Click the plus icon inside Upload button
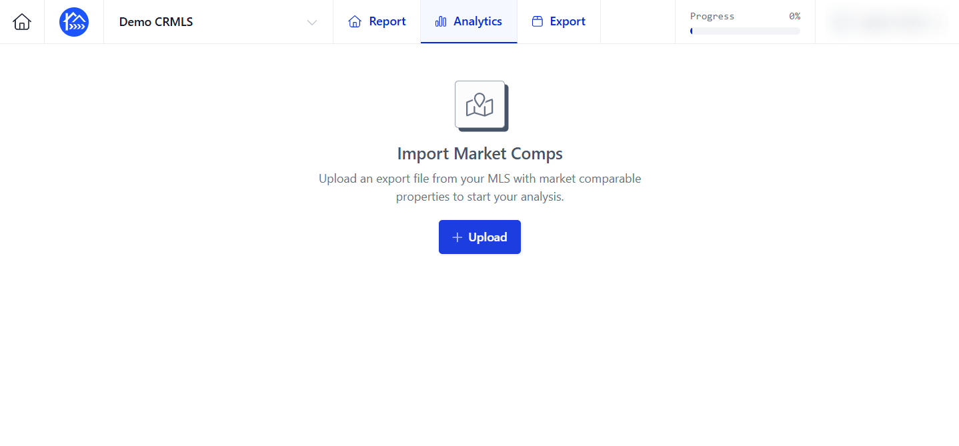This screenshot has height=446, width=959. (x=457, y=237)
